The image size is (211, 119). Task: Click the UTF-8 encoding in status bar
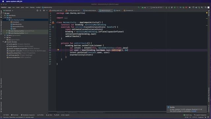click(x=195, y=117)
